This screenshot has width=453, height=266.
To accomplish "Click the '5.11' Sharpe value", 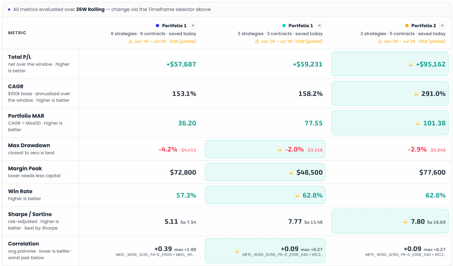I will pos(171,221).
